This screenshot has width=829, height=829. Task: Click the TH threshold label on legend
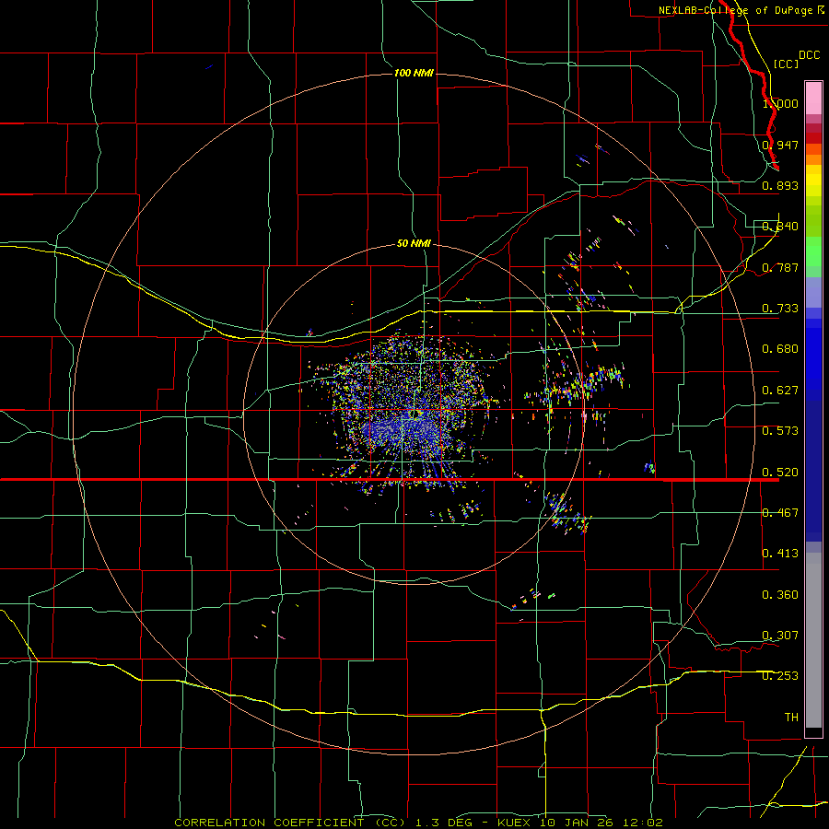tap(791, 718)
